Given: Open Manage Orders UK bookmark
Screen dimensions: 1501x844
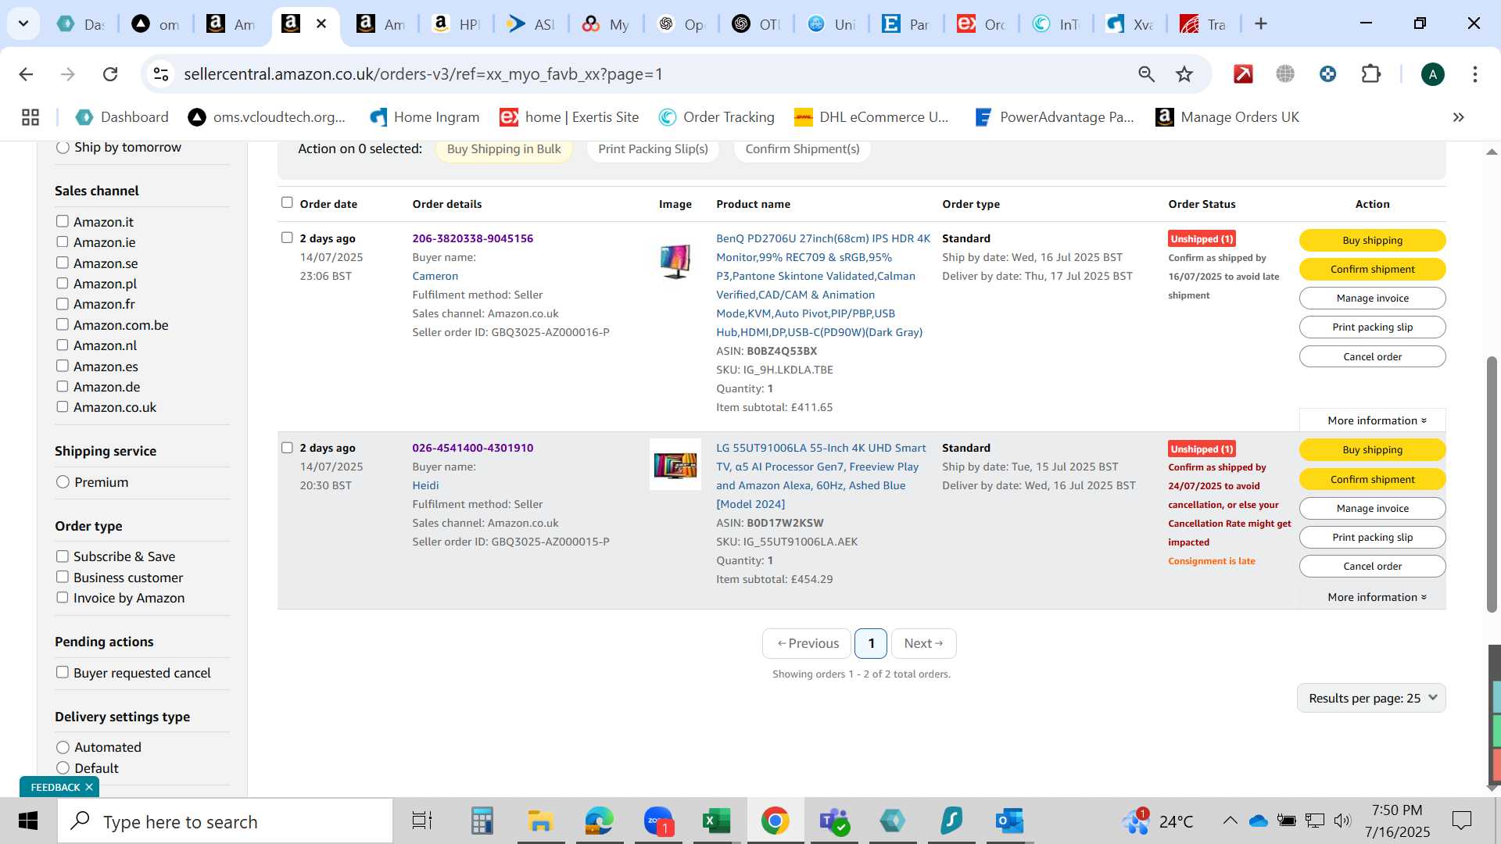Looking at the screenshot, I should 1227,117.
